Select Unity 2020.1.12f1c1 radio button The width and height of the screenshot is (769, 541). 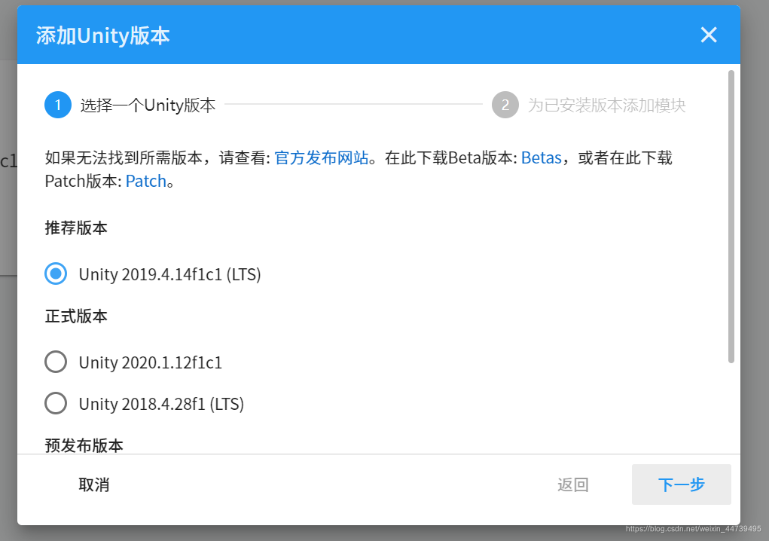(56, 362)
